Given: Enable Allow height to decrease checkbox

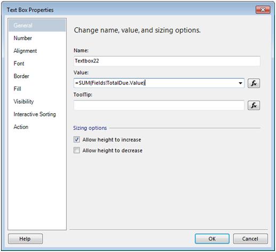Looking at the screenshot, I should (x=77, y=150).
